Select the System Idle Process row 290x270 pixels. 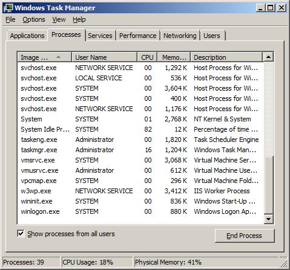click(x=140, y=129)
